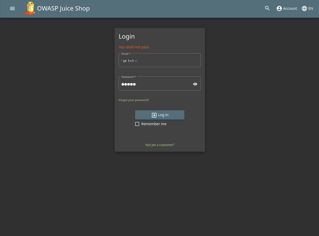Viewport: 319px width, 236px height.
Task: Open the Forgot your password link
Action: (x=134, y=100)
